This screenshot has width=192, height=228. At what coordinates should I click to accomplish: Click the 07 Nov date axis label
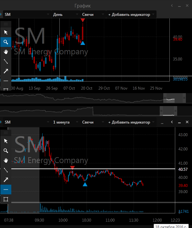click(x=121, y=88)
